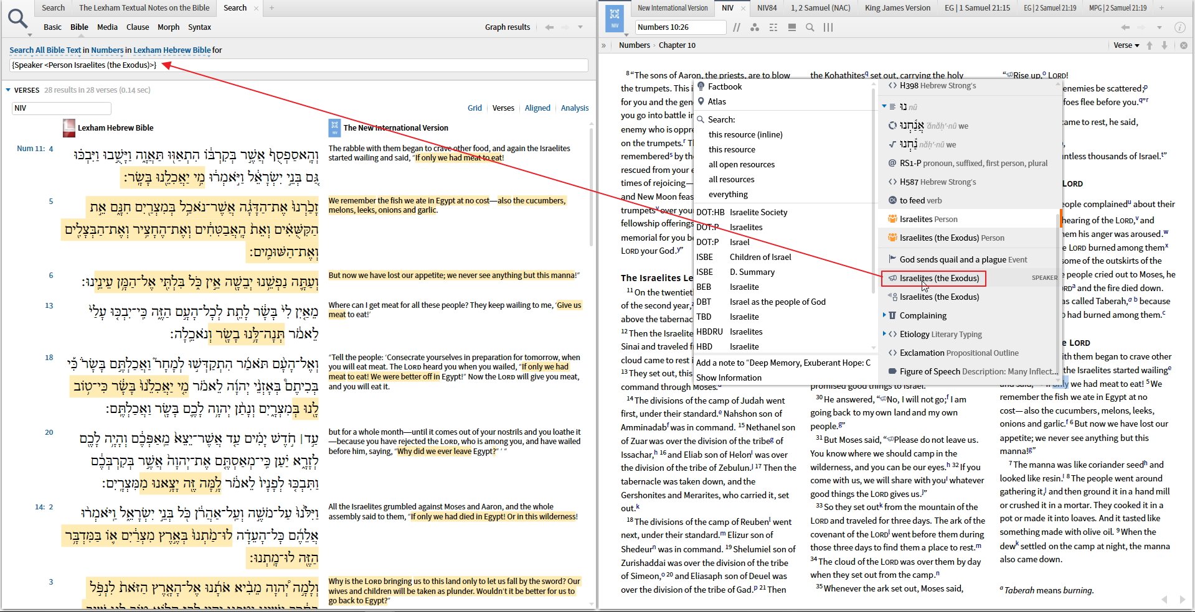
Task: Open the Lexham Textual Notes tab
Action: 144,8
